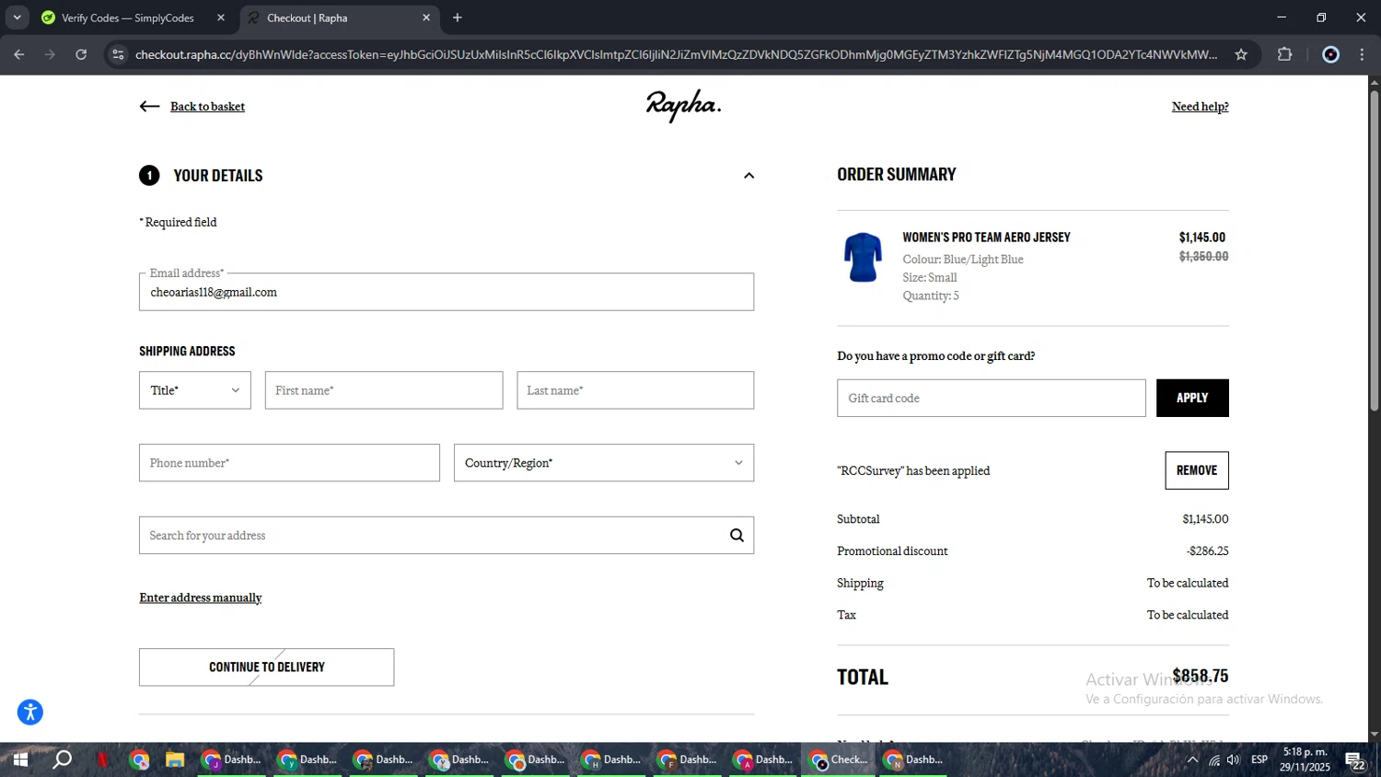
Task: Open the Chrome three-dot menu
Action: [1362, 54]
